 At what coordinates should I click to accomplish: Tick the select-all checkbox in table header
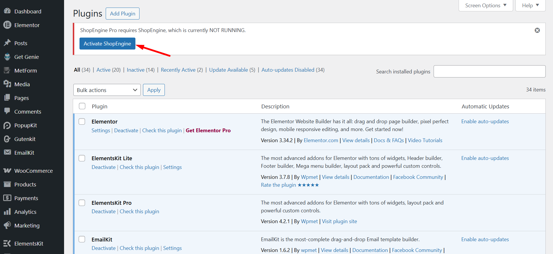click(82, 106)
